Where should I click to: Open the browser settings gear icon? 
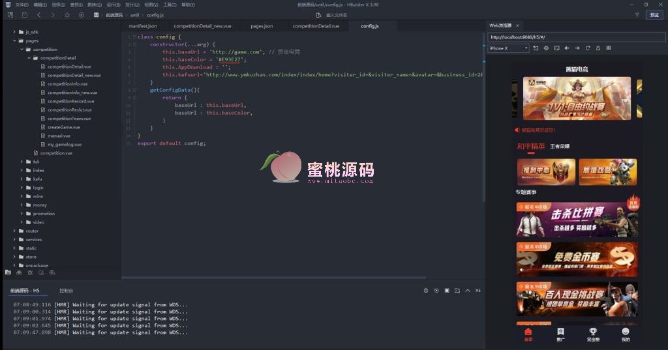tap(546, 48)
